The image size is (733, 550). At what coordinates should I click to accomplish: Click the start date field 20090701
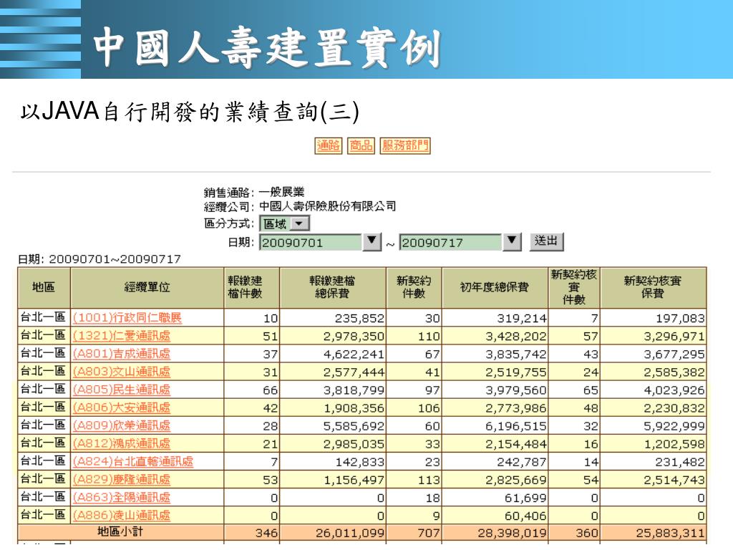[311, 242]
